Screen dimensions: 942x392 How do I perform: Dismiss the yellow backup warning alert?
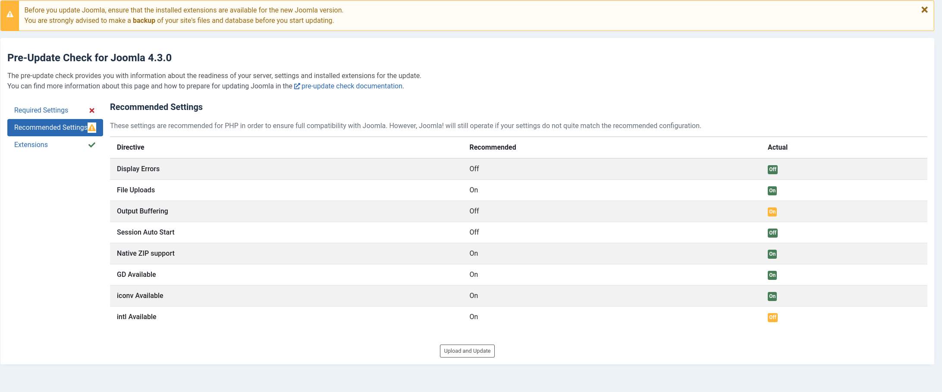point(924,10)
